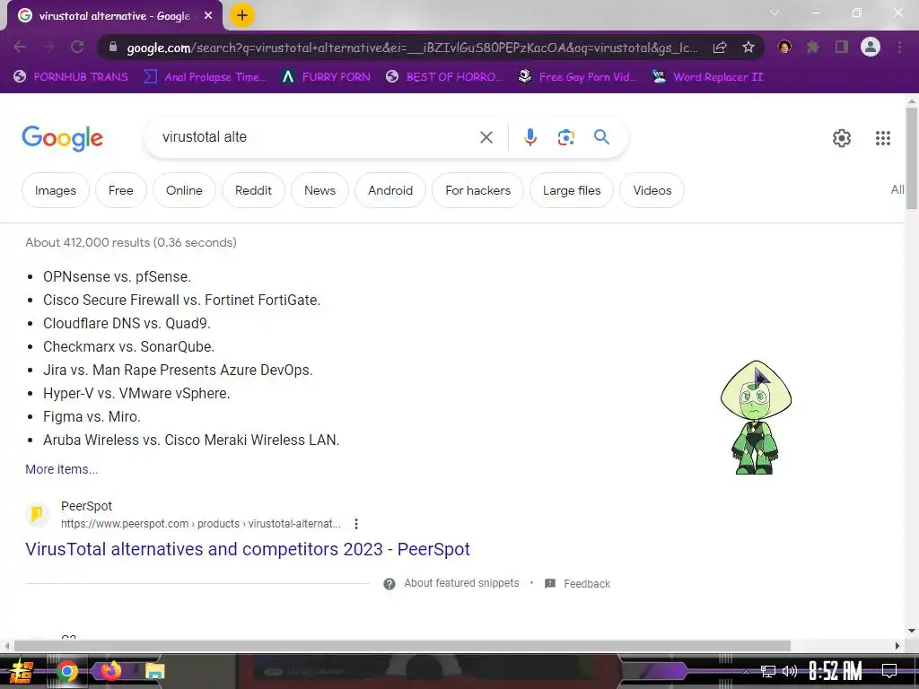Click the Google logo

pyautogui.click(x=62, y=138)
